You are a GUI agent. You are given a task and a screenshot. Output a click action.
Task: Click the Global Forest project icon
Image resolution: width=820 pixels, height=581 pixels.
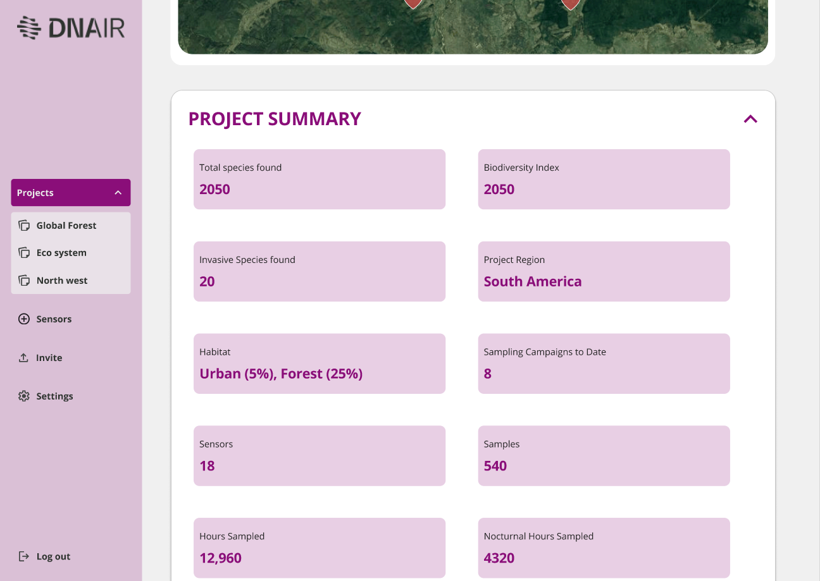pyautogui.click(x=24, y=226)
